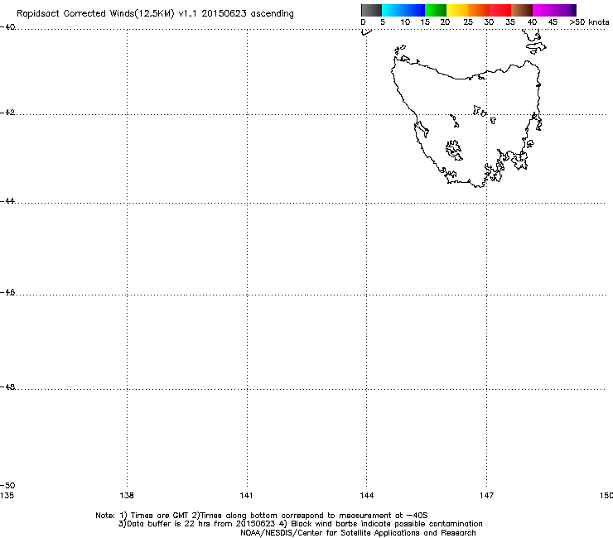Select the green 15-20 knots legend color
Image resolution: width=613 pixels, height=538 pixels.
click(x=436, y=10)
